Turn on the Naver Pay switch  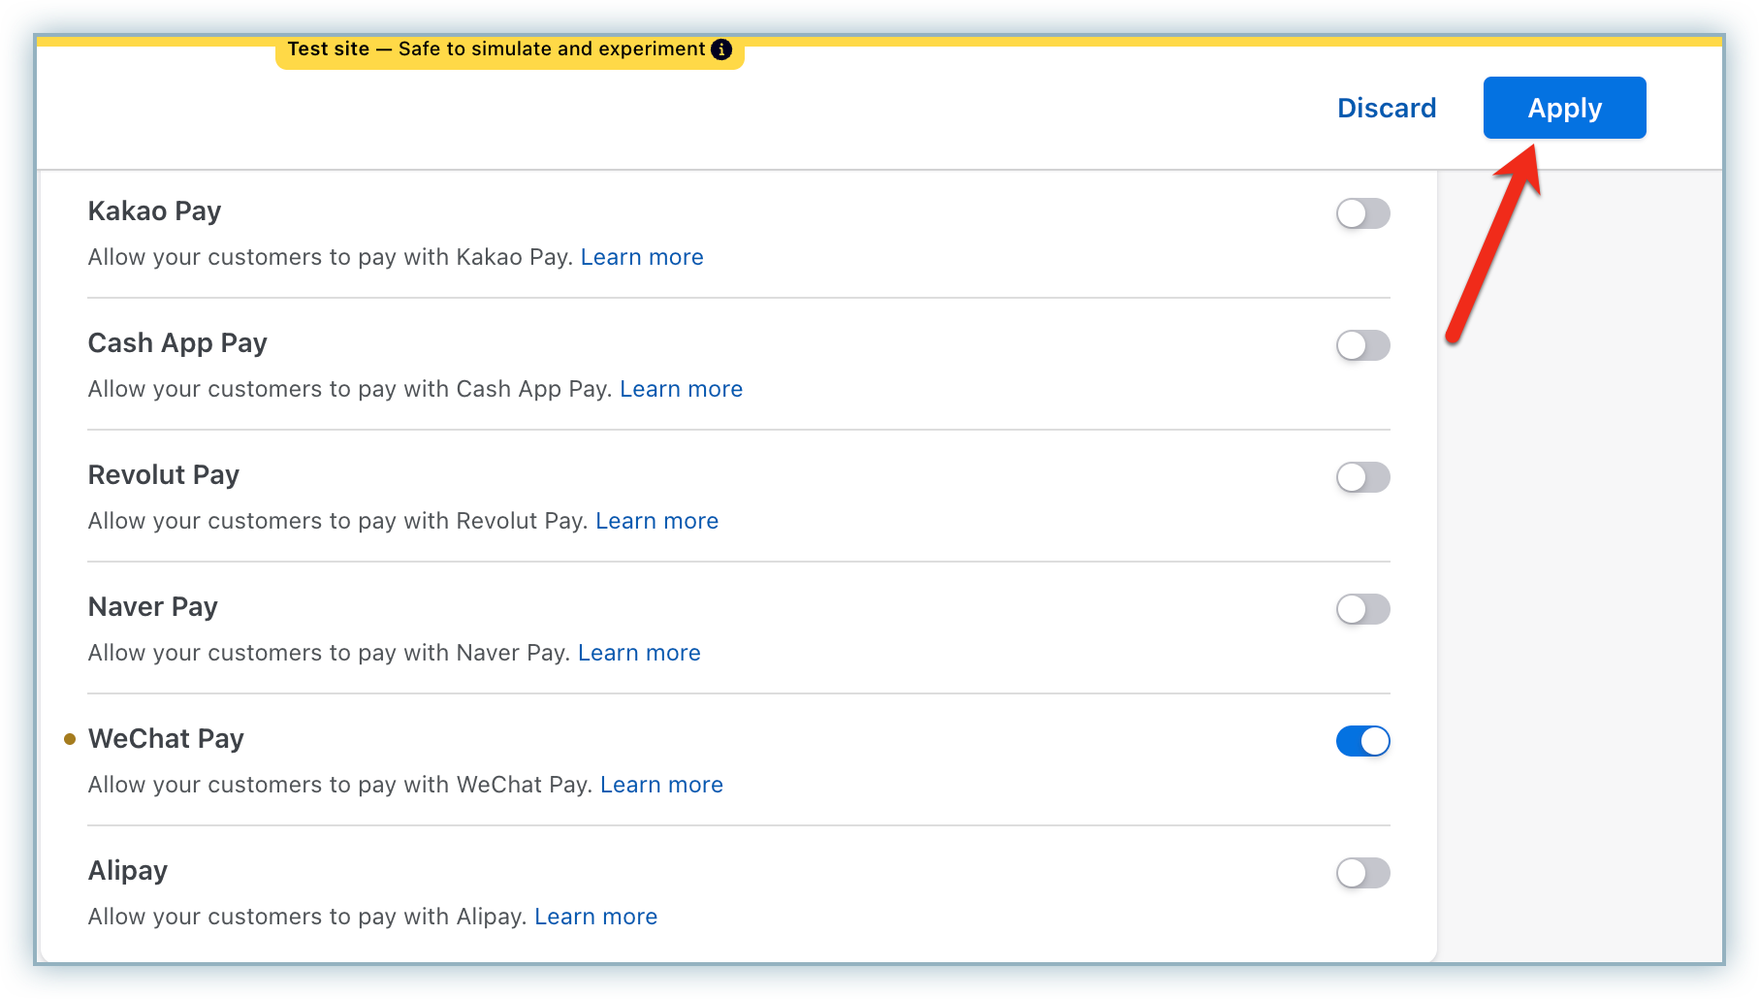pyautogui.click(x=1362, y=609)
